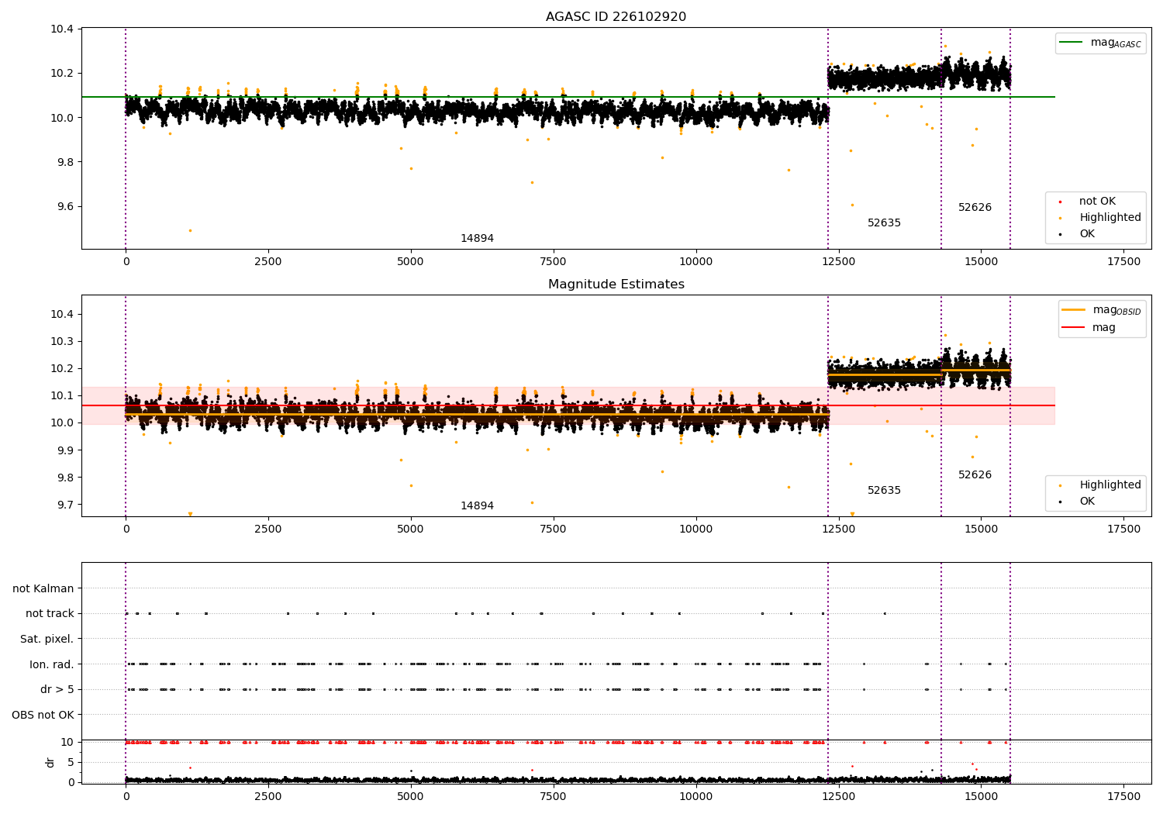Click the '5' tick on the dr axis
Screen dimensions: 1163x814
click(x=71, y=763)
